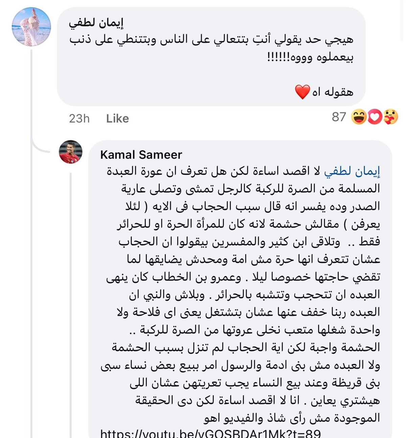Select the Care hugging reaction icon
The width and height of the screenshot is (406, 438).
pos(390,117)
